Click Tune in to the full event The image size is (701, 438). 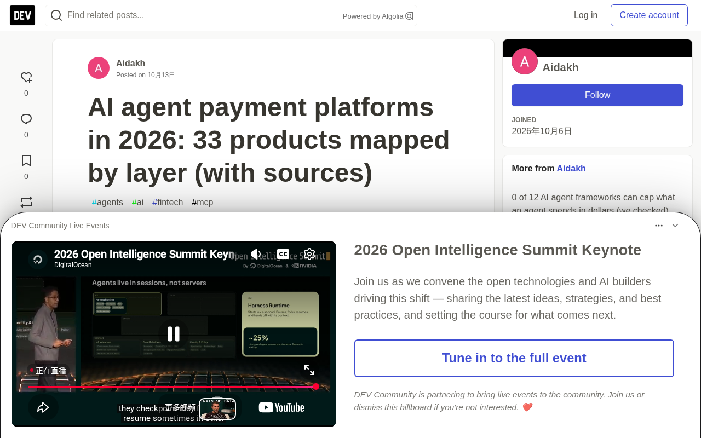tap(514, 358)
